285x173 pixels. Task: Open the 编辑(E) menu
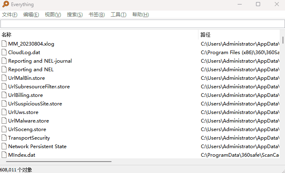coord(31,15)
